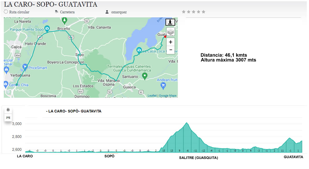
Task: Click the La Casa Loca camera marker
Action: [139, 50]
